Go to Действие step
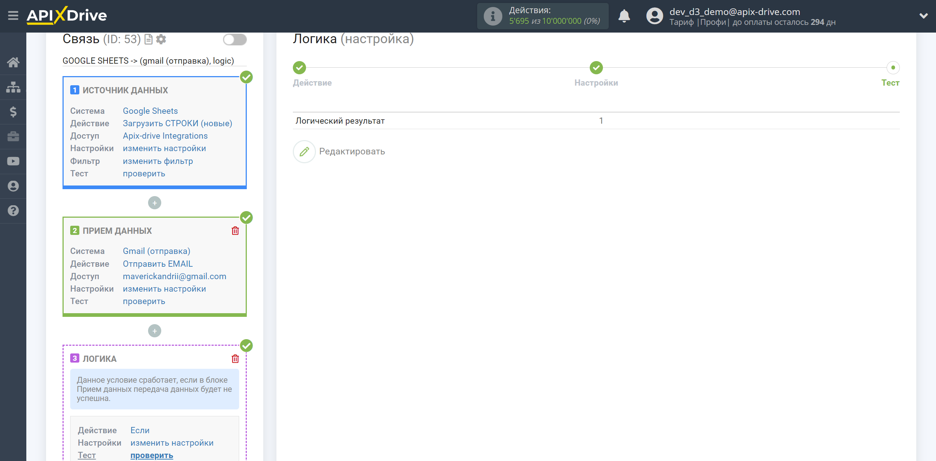This screenshot has width=936, height=461. click(x=312, y=83)
